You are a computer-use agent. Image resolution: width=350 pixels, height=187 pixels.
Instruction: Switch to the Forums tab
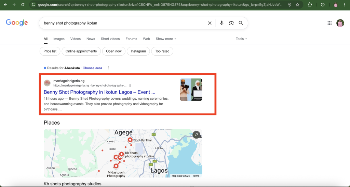pyautogui.click(x=131, y=39)
